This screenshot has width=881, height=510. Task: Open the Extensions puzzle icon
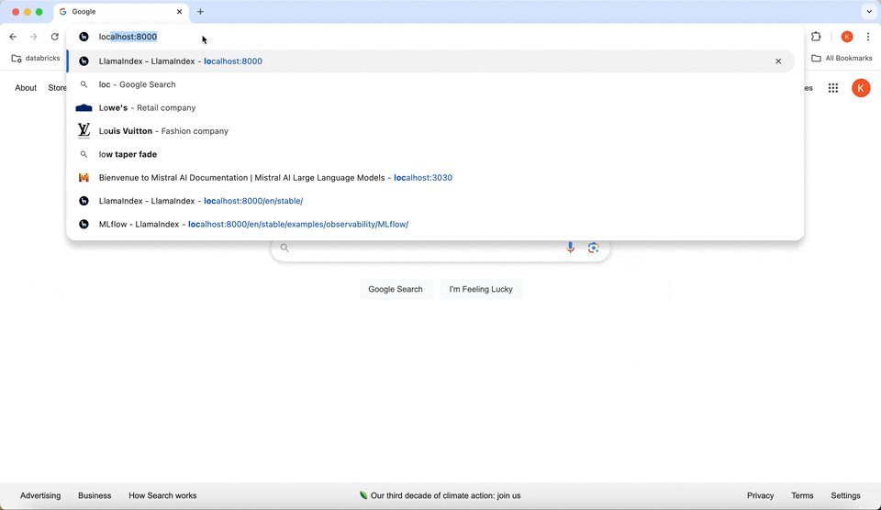(x=816, y=37)
